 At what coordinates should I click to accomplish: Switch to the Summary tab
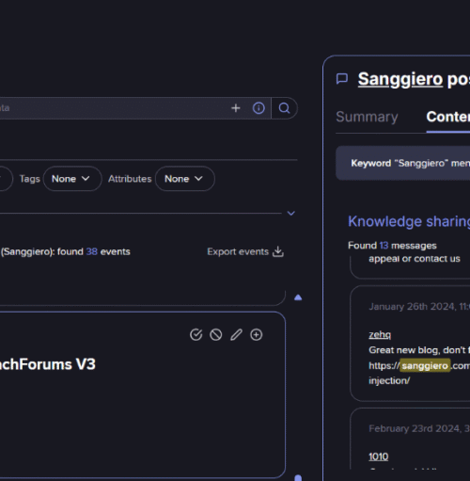coord(367,117)
